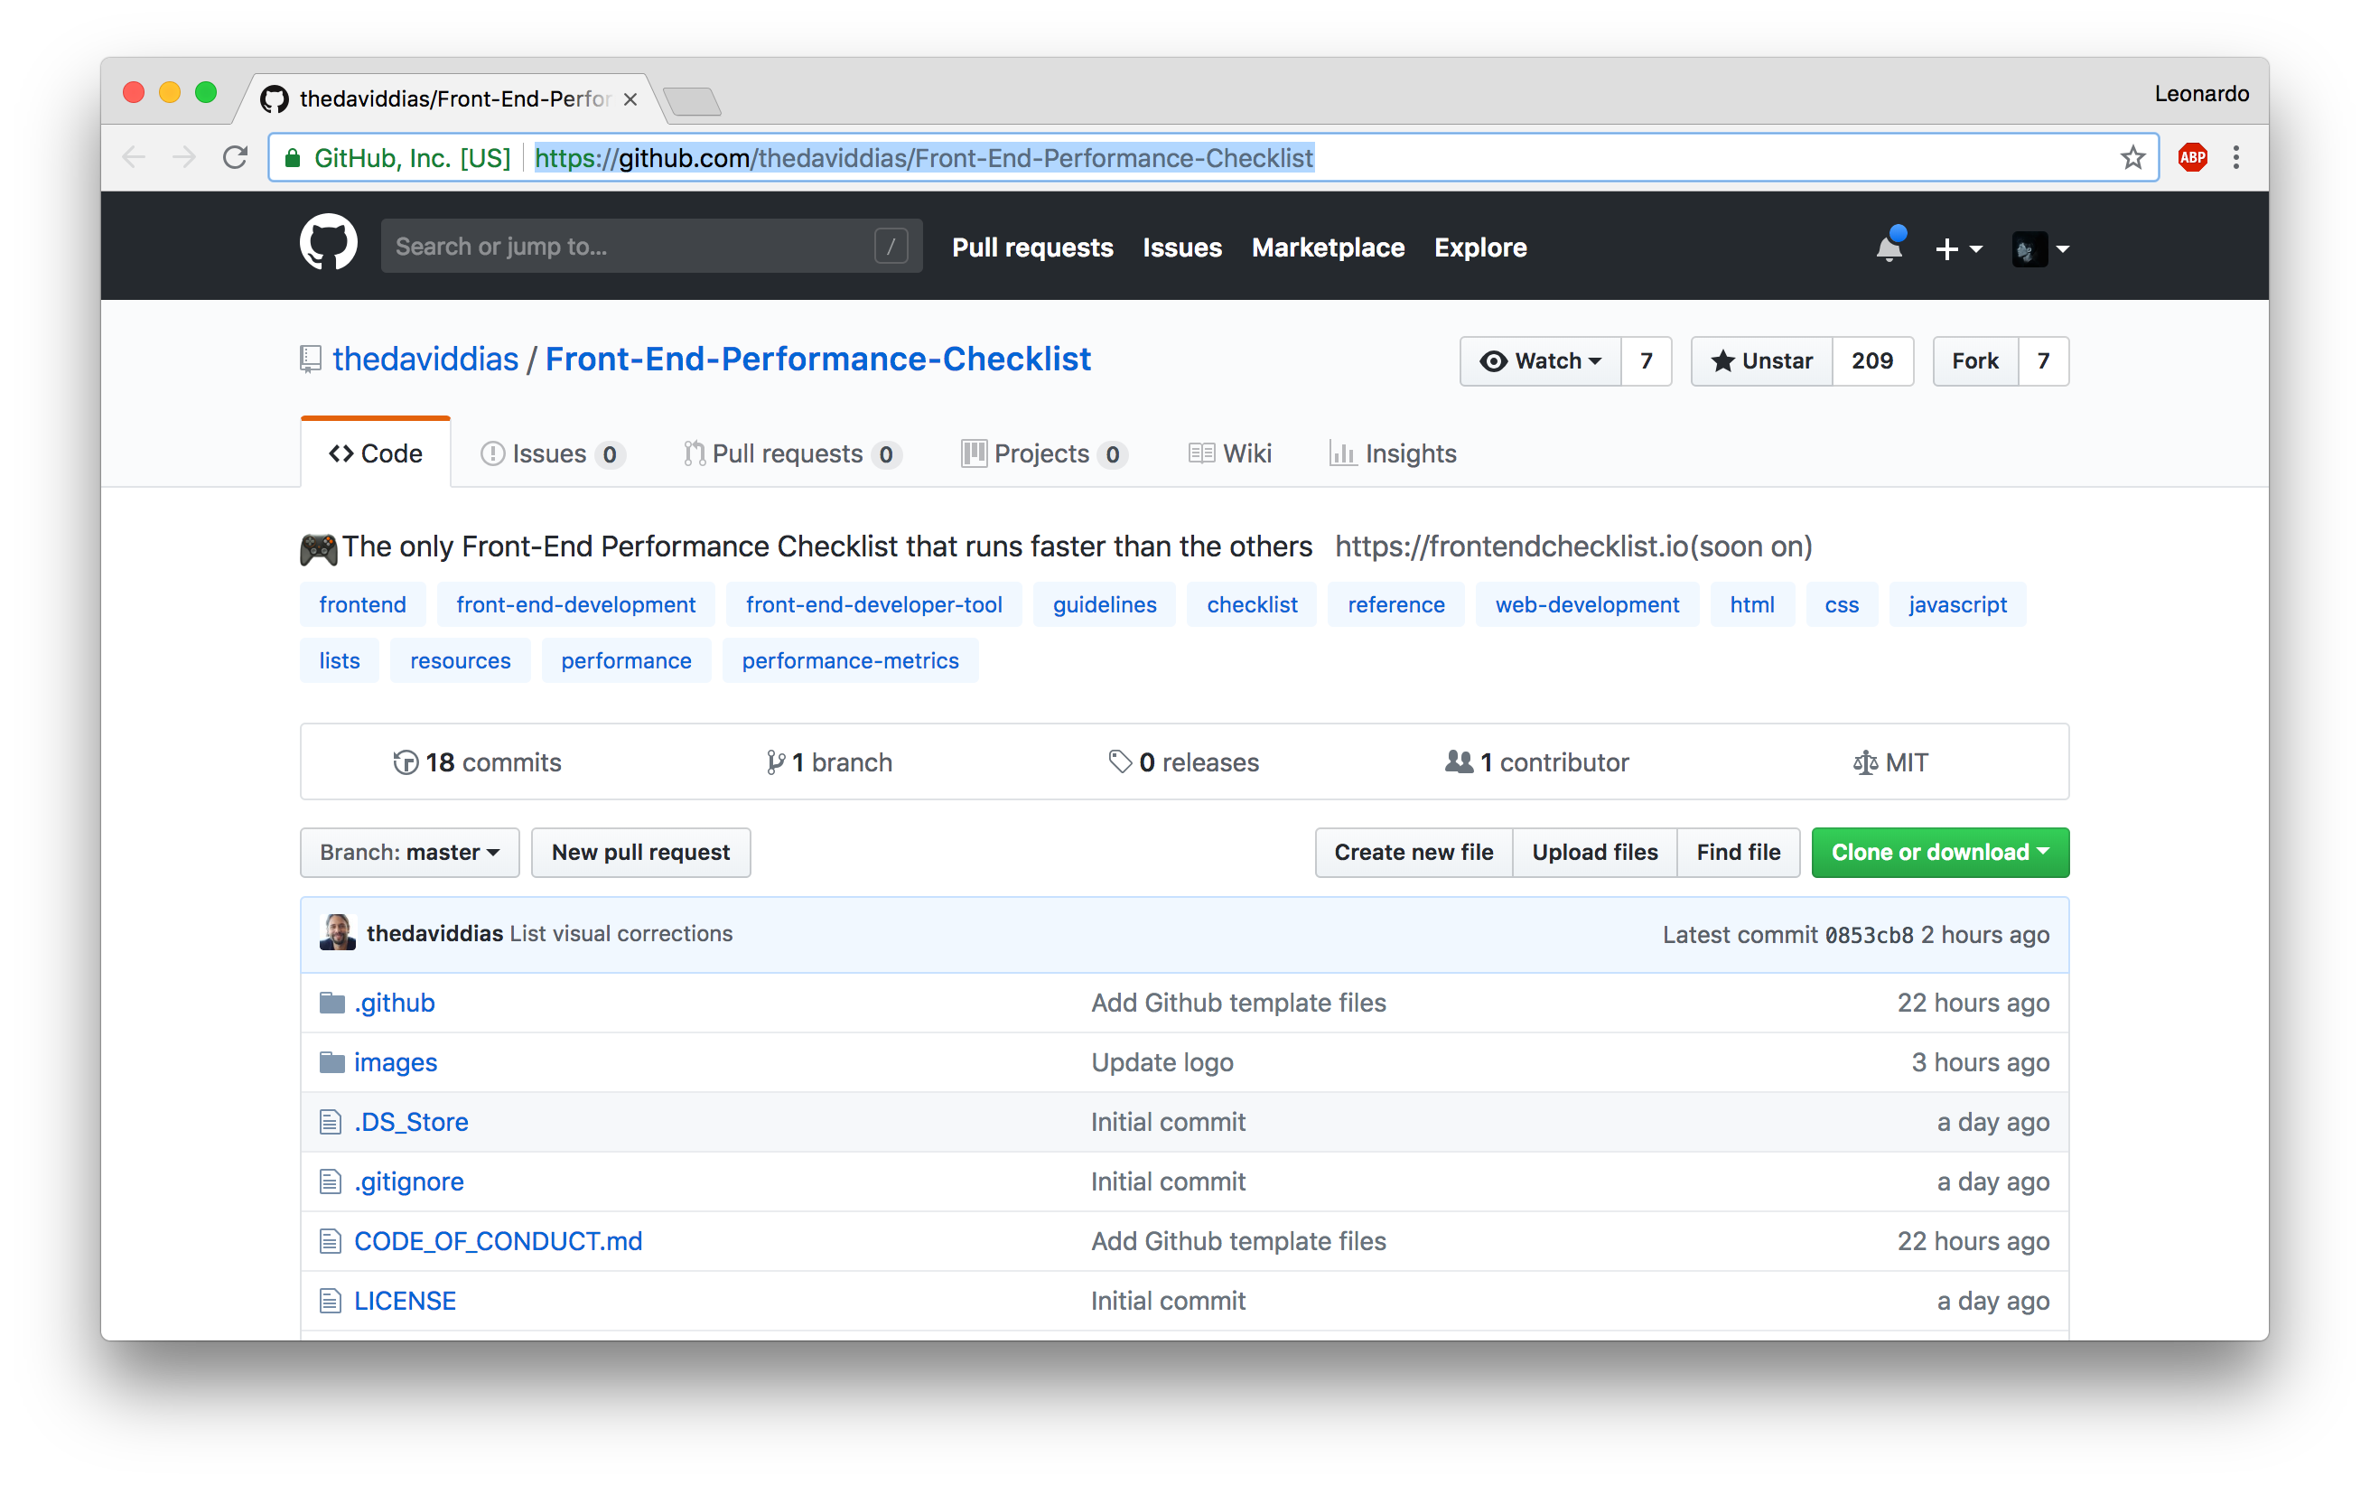Open Explore in top navigation
2370x1485 pixels.
pos(1479,247)
